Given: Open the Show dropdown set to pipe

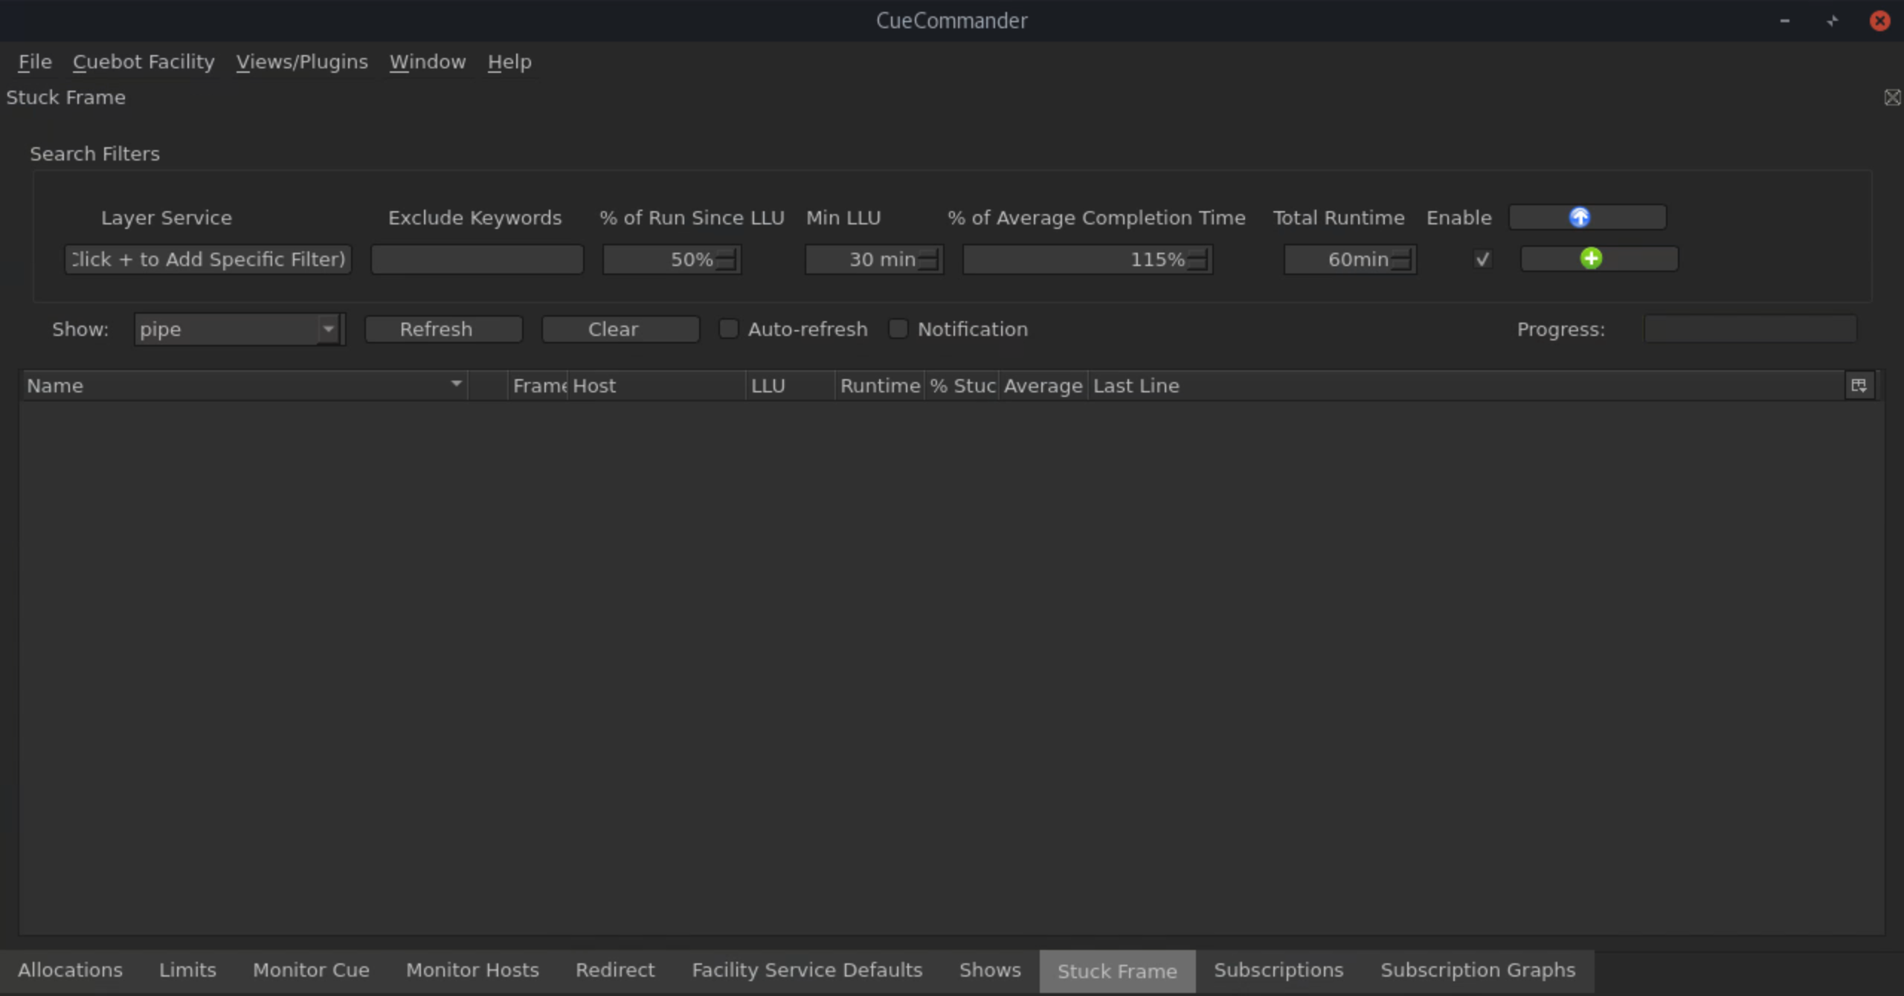Looking at the screenshot, I should click(x=239, y=329).
